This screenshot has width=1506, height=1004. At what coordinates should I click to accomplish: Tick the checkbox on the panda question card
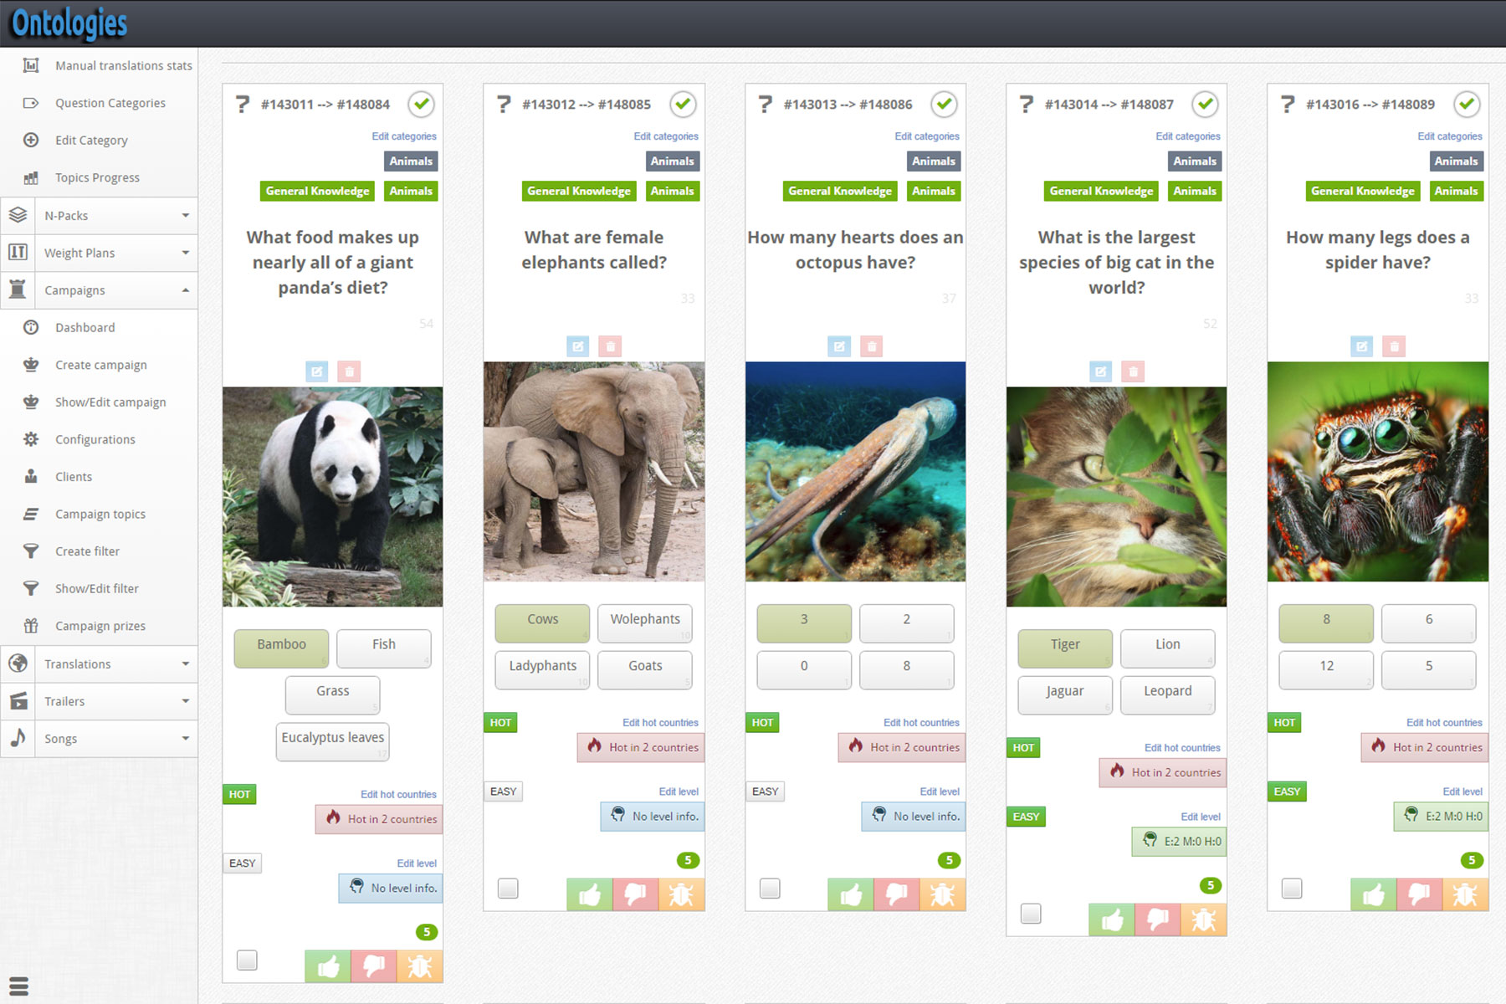pos(247,960)
